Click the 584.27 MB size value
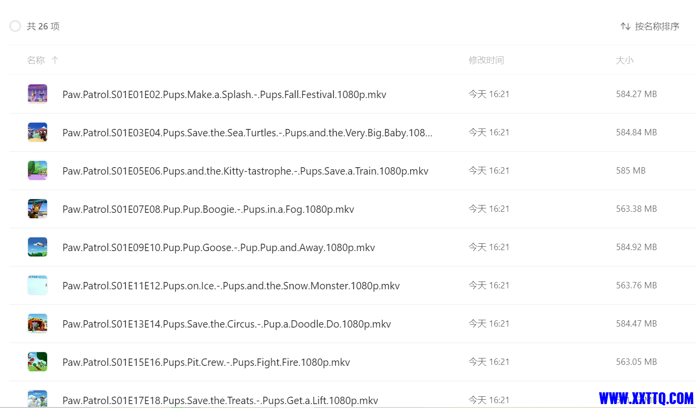This screenshot has width=696, height=408. point(636,94)
